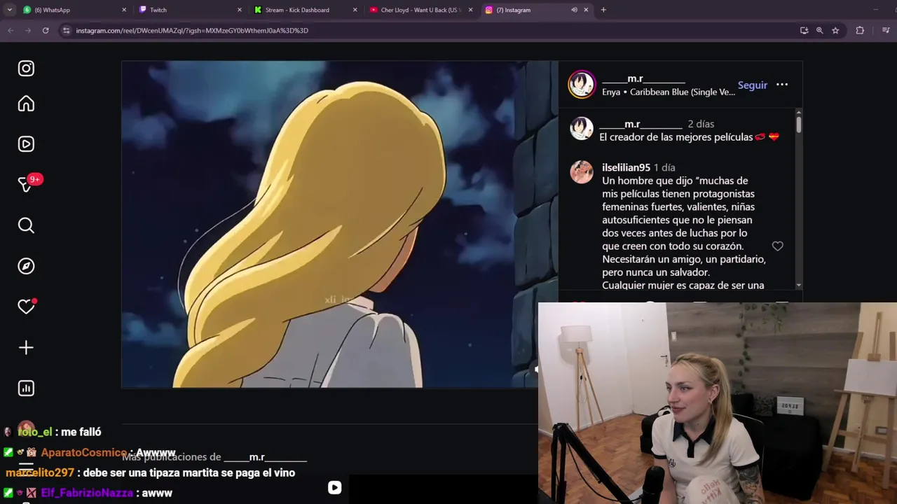
Task: Click the address bar URL
Action: click(x=192, y=30)
